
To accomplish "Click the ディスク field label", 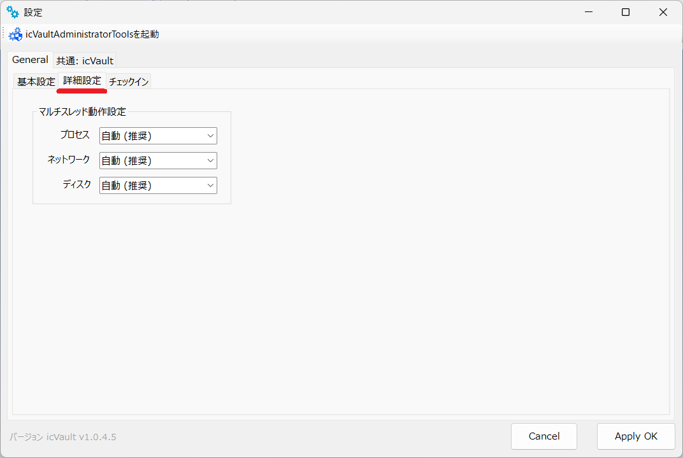I will tap(78, 184).
